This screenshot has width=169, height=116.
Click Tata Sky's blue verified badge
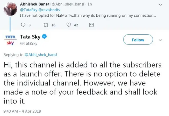(x=45, y=37)
